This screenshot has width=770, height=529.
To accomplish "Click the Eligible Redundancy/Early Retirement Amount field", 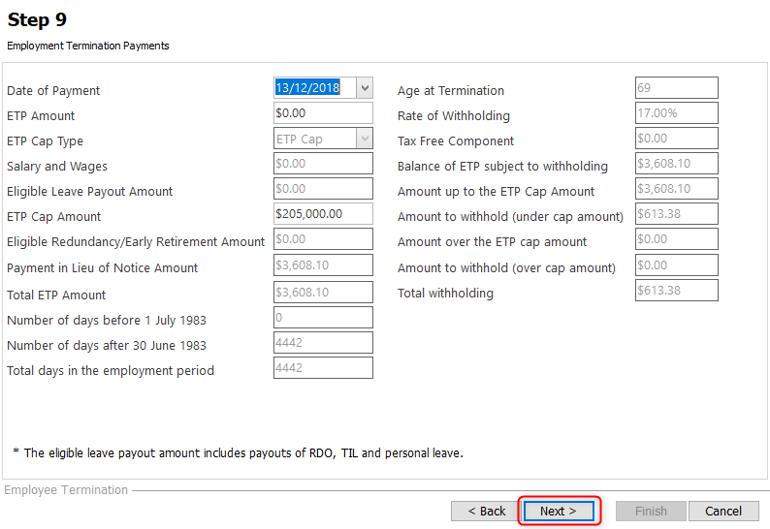I will (323, 239).
